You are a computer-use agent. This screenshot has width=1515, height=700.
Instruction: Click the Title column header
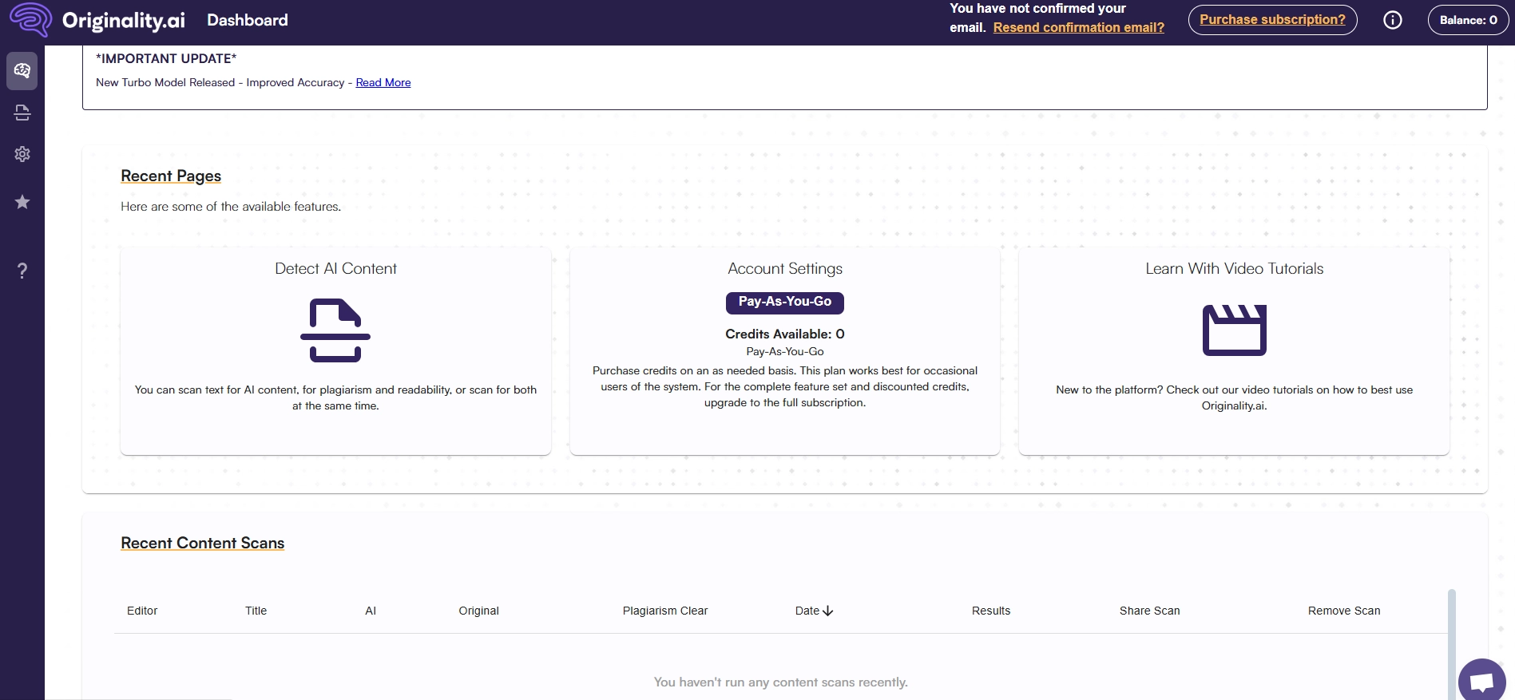tap(256, 611)
